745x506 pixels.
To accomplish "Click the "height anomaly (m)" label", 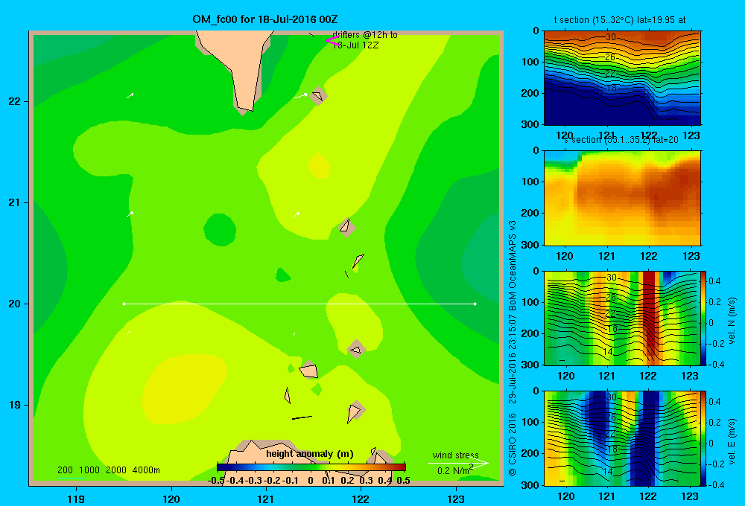I will click(x=310, y=454).
